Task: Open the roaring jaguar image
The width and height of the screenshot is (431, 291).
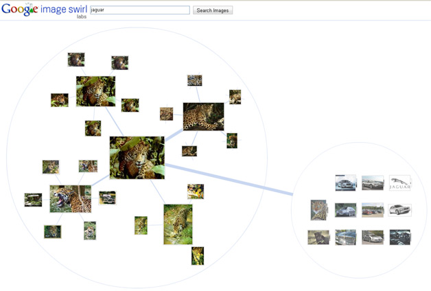Action: (70, 198)
